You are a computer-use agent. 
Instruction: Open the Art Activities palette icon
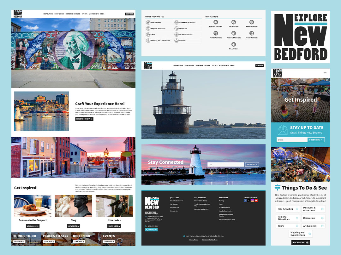(x=234, y=44)
